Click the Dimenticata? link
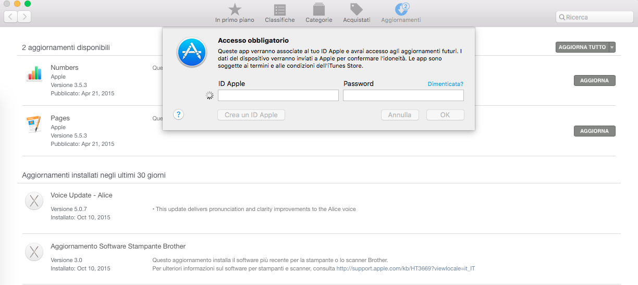The width and height of the screenshot is (638, 285). tap(445, 84)
